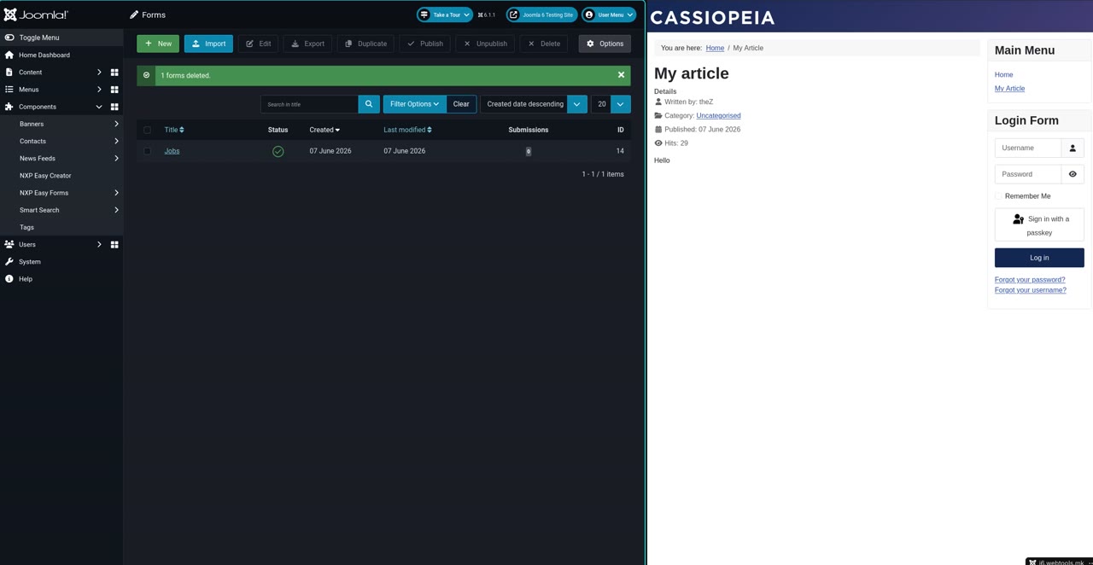Open the Take a Tour dropdown
1093x565 pixels.
point(444,15)
